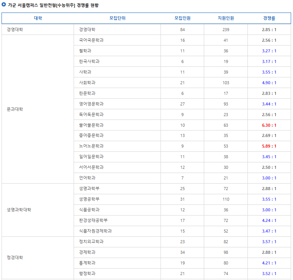This screenshot has width=293, height=280.
Task: Select the ratio '2.50 : 1' for 서어서문학과
Action: pyautogui.click(x=269, y=167)
